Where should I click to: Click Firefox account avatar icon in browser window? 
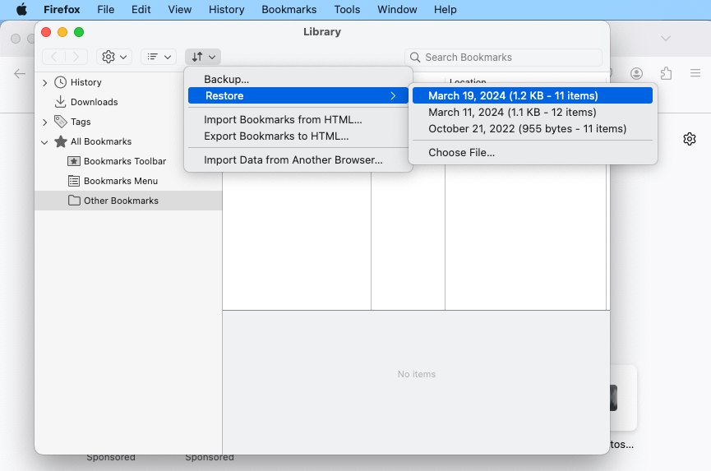[636, 73]
